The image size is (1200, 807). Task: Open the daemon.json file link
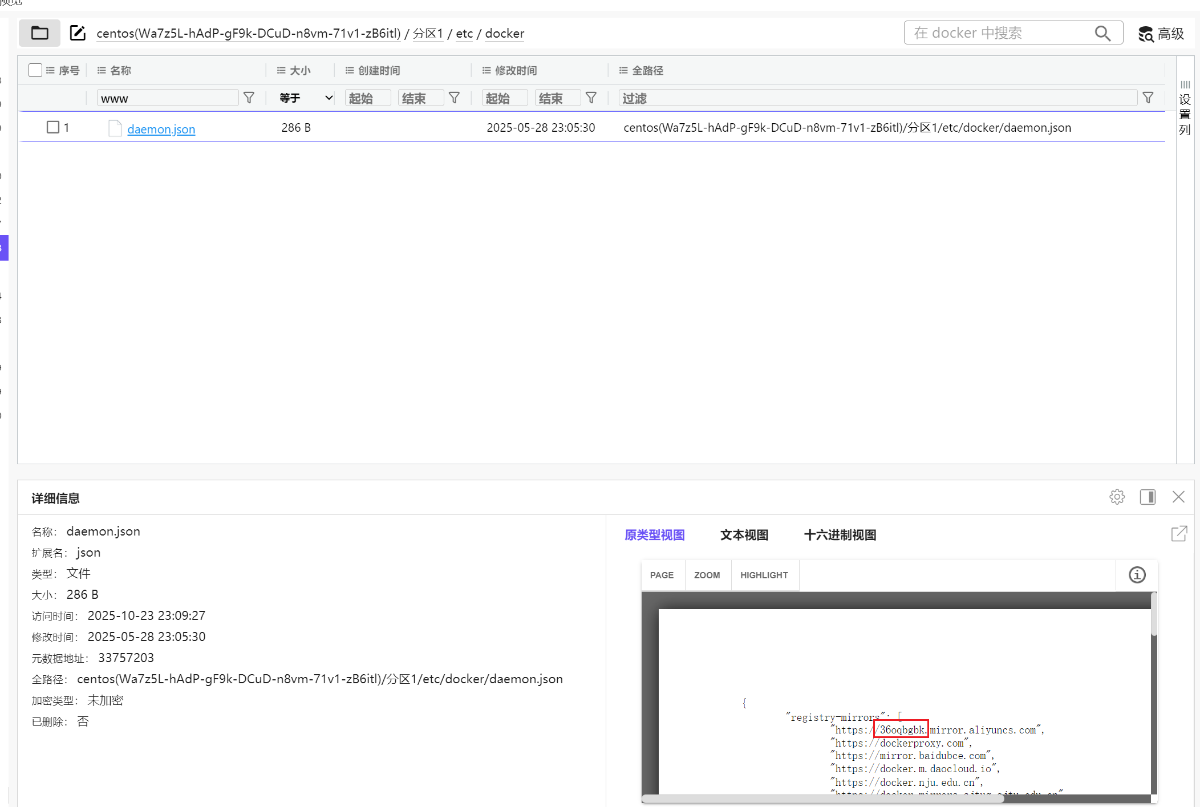[x=161, y=129]
